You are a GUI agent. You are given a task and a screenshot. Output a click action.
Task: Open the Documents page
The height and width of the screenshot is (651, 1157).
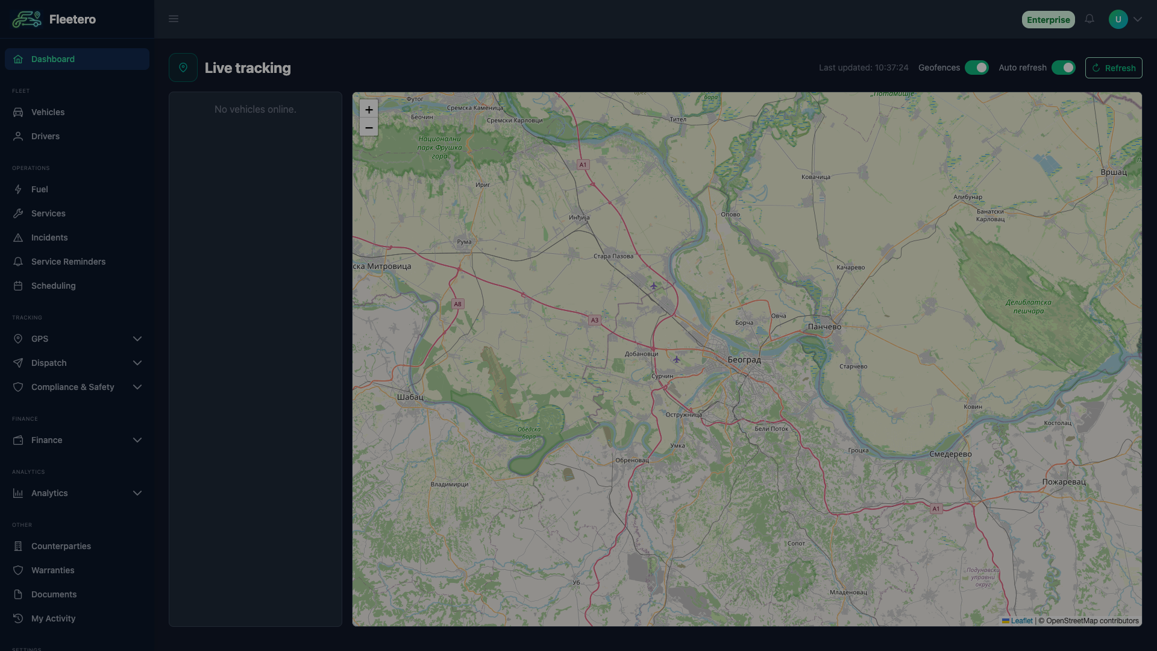(x=77, y=594)
